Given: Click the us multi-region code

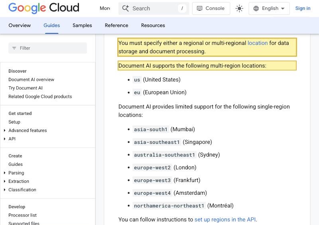Looking at the screenshot, I should (137, 80).
